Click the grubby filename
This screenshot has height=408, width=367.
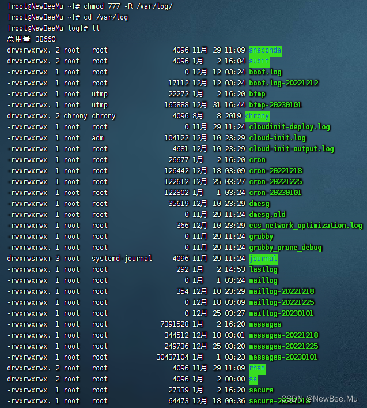point(262,237)
